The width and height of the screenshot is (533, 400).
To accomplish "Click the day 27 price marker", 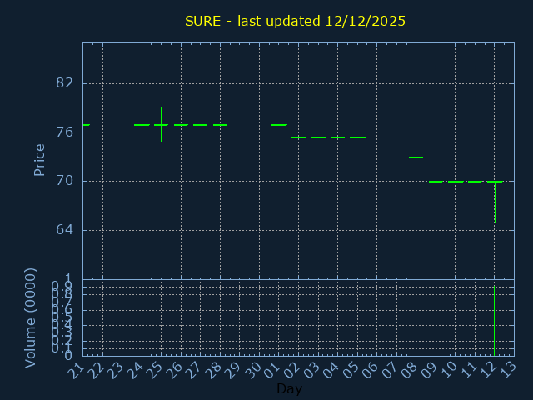I will point(200,125).
